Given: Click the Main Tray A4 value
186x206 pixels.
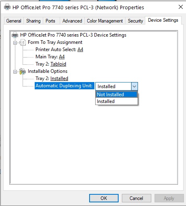Looking at the screenshot, I should tap(62, 57).
